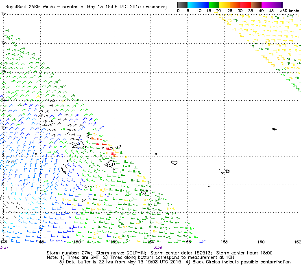Click the brown 35-40 knots legend segment
Viewport: 301px width, 265px height.
[x=256, y=5]
